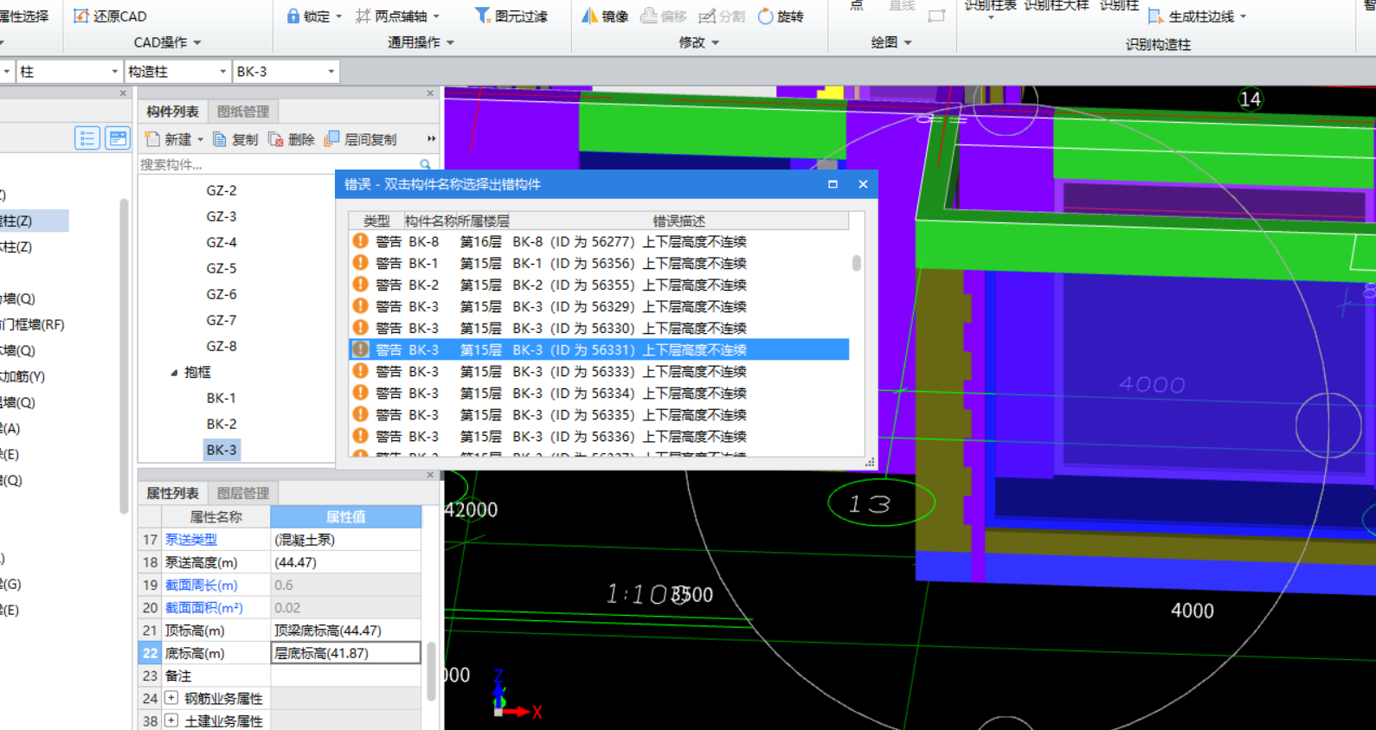Close the 属性列表 properties panel

click(430, 475)
